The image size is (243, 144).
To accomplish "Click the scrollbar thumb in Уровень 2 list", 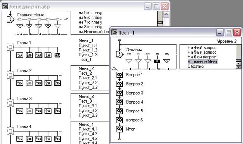I will coord(238,60).
